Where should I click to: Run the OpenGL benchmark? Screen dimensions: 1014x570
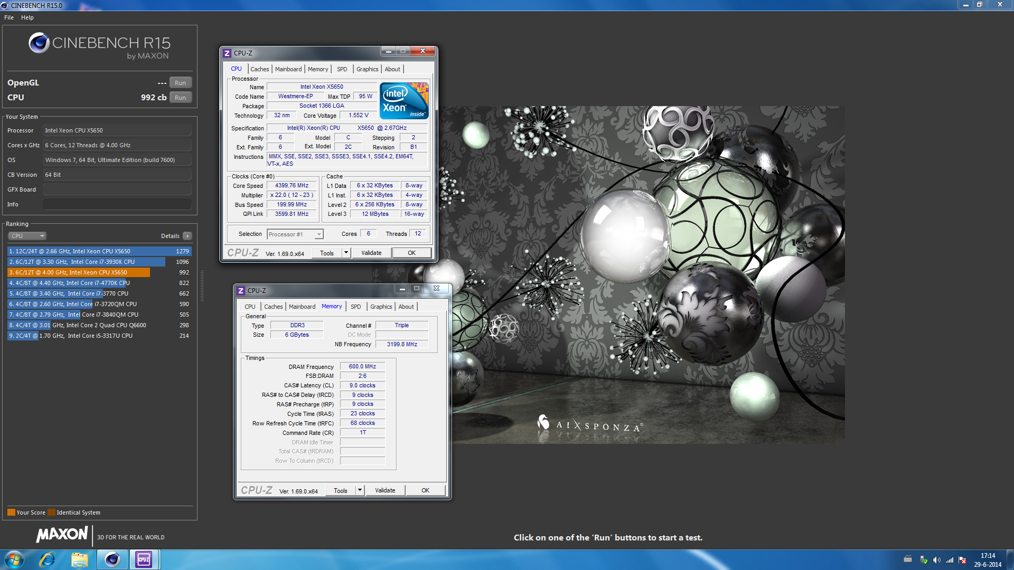181,83
